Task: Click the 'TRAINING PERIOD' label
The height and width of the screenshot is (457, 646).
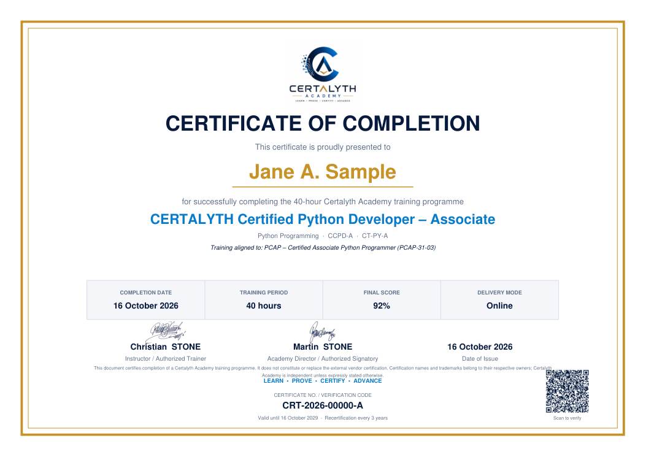Action: 264,293
